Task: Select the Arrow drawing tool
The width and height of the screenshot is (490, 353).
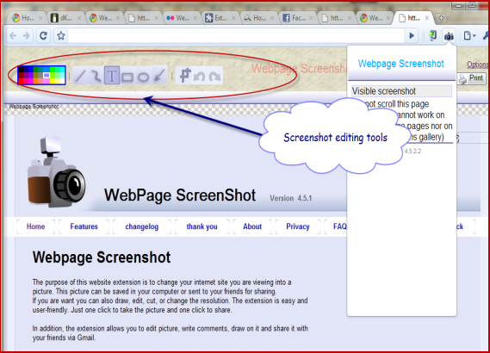Action: pyautogui.click(x=159, y=76)
